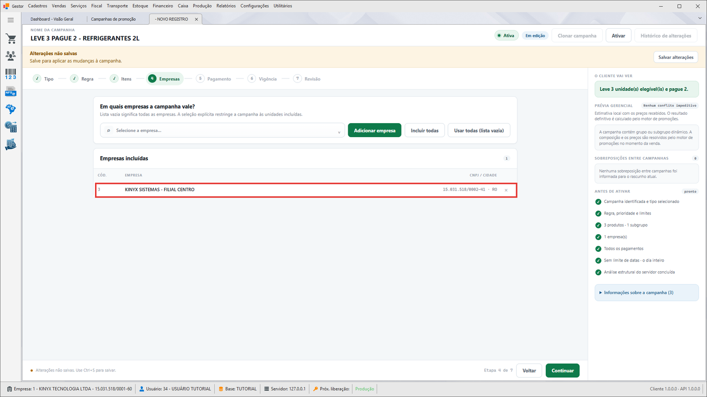Screen dimensions: 707x397
Task: Open the shopping cart sales icon
Action: click(x=11, y=38)
